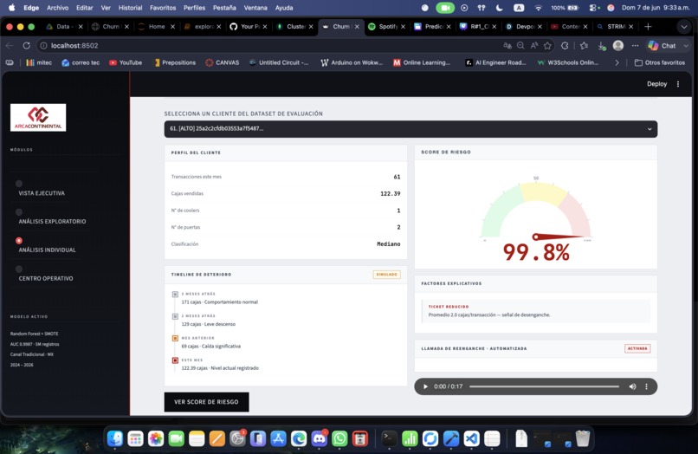
Task: Click the zoom magnifier icon in address bar
Action: [520, 45]
